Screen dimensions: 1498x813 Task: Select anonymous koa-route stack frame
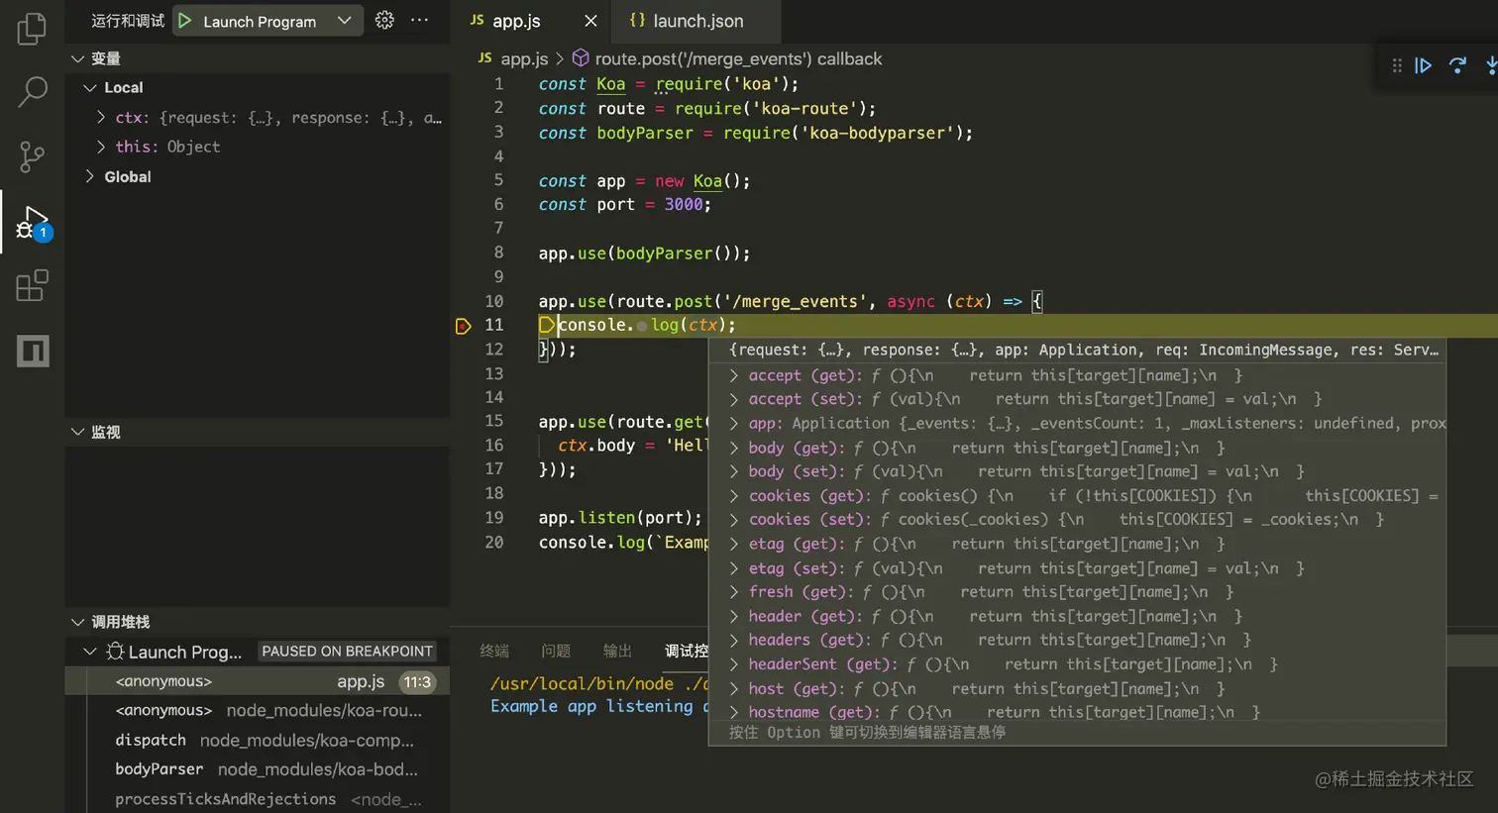click(258, 710)
